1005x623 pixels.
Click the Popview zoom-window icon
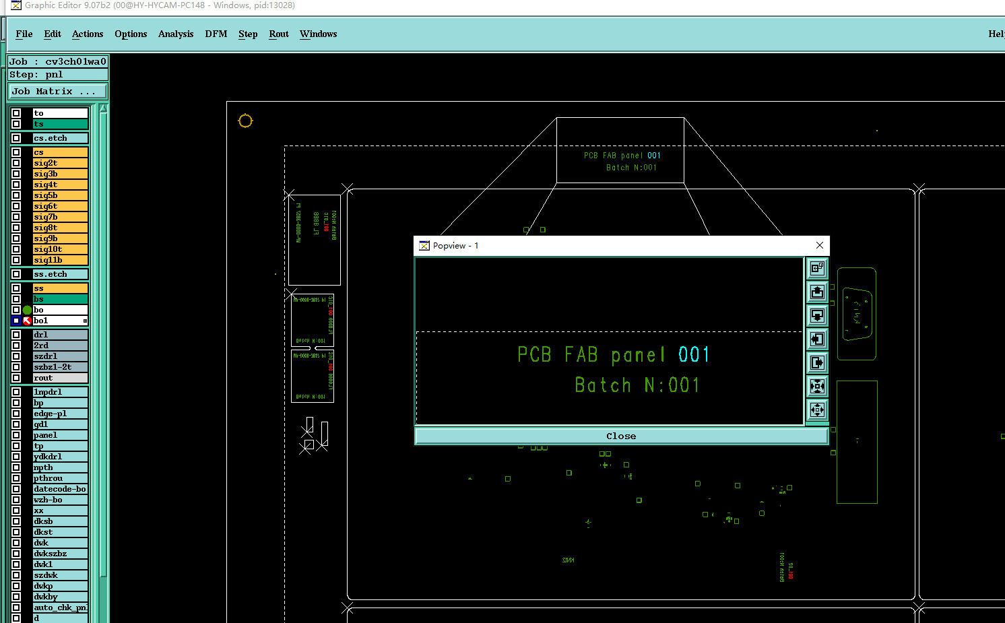(817, 268)
